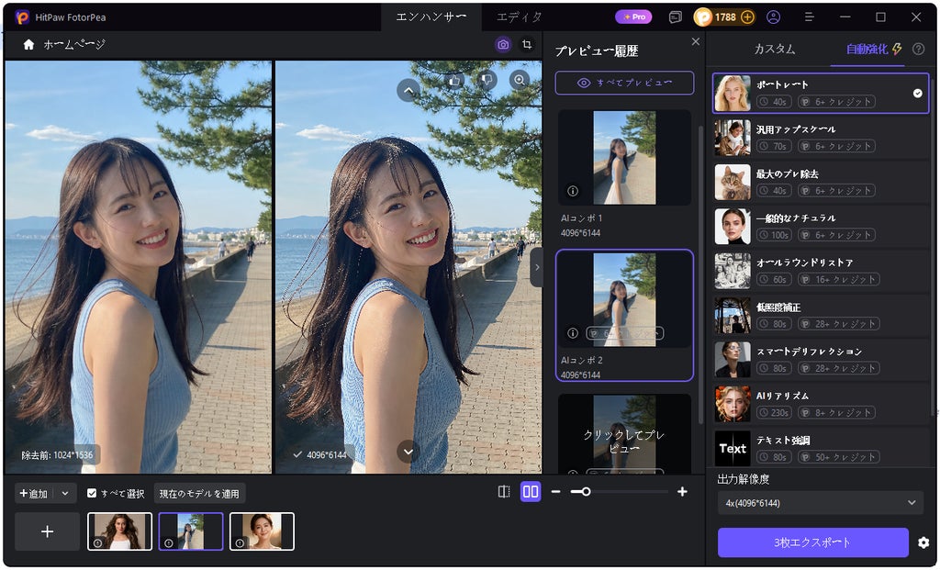Expand the 追加 dropdown arrow
Viewport: 940px width, 570px height.
point(65,493)
